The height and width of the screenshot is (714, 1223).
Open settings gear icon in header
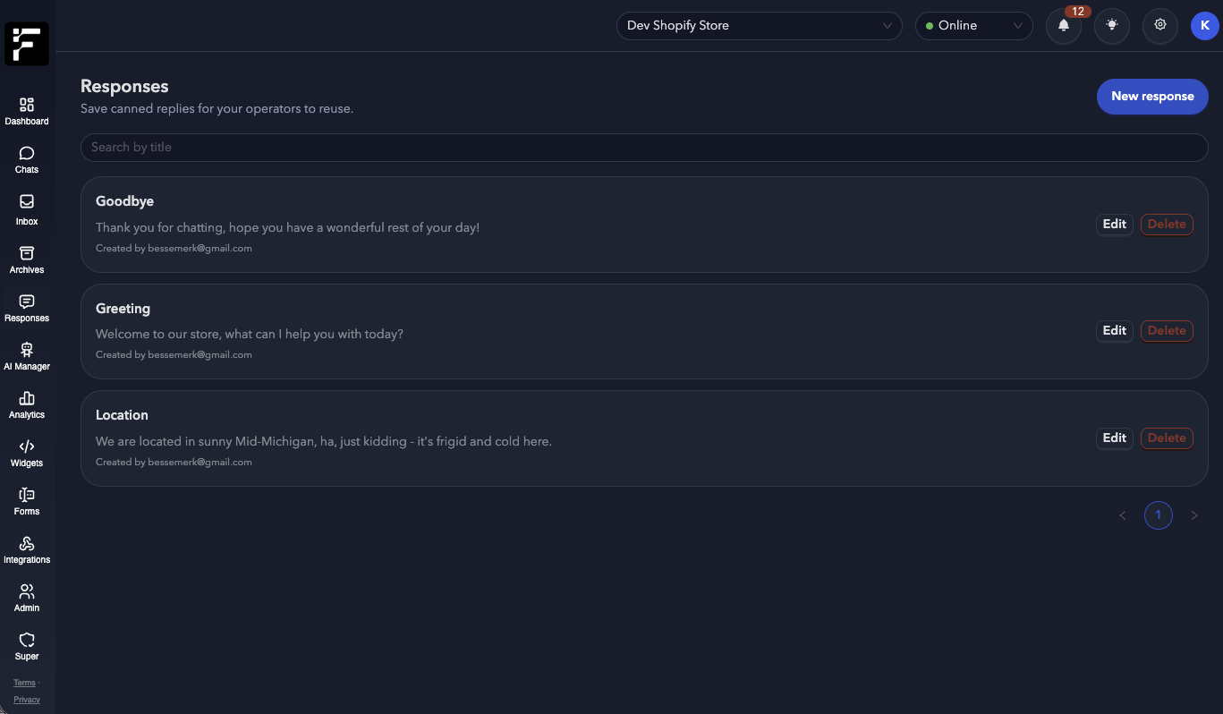pos(1160,26)
